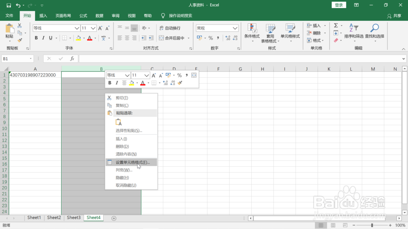
Task: Click the AutoSum sigma icon
Action: coord(336,25)
